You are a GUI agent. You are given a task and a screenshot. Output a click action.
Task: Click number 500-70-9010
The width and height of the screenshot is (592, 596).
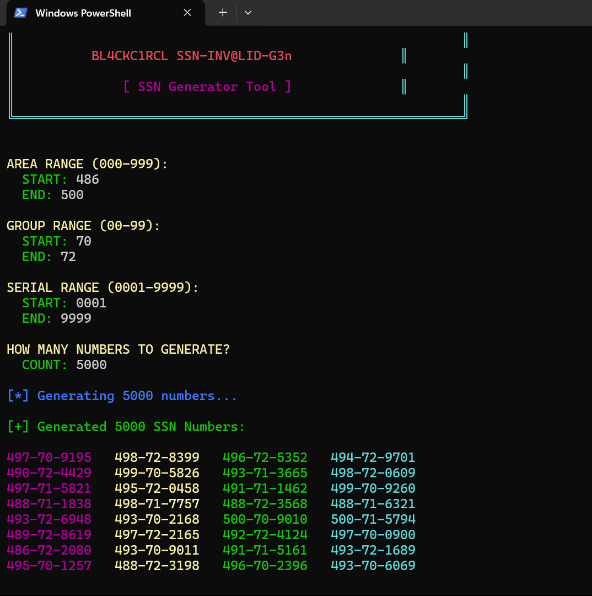[265, 519]
